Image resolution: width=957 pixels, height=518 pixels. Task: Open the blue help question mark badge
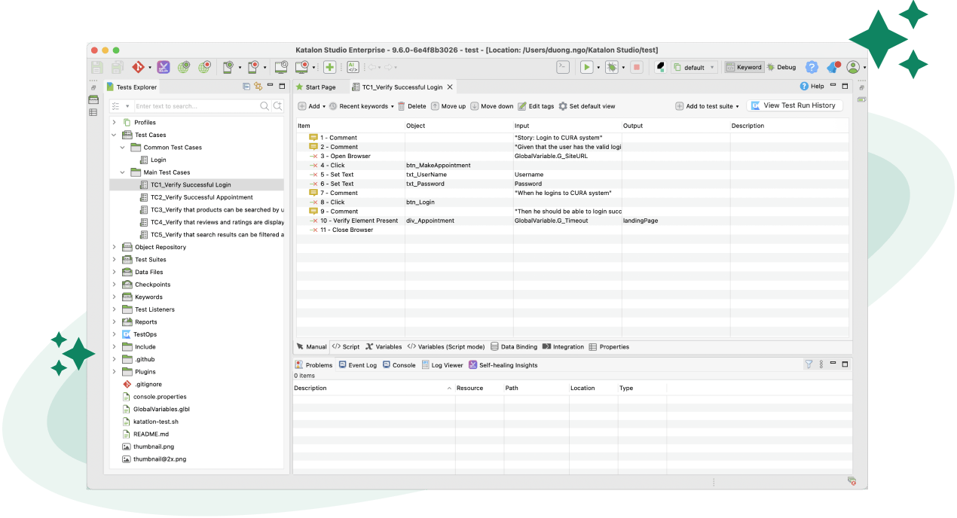[x=812, y=67]
